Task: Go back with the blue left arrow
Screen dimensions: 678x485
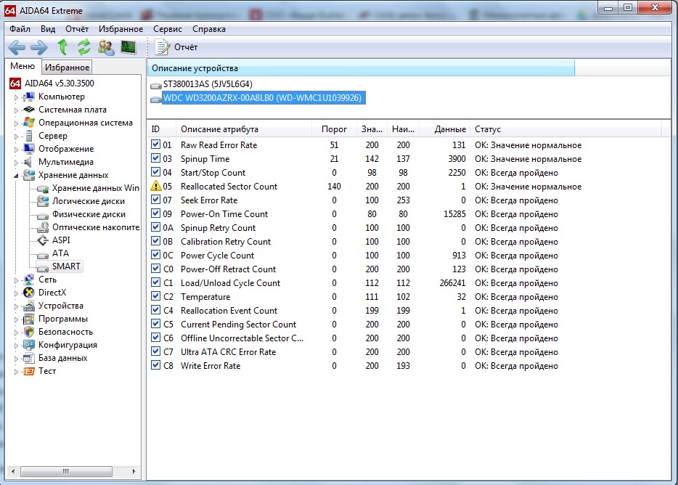Action: (17, 47)
